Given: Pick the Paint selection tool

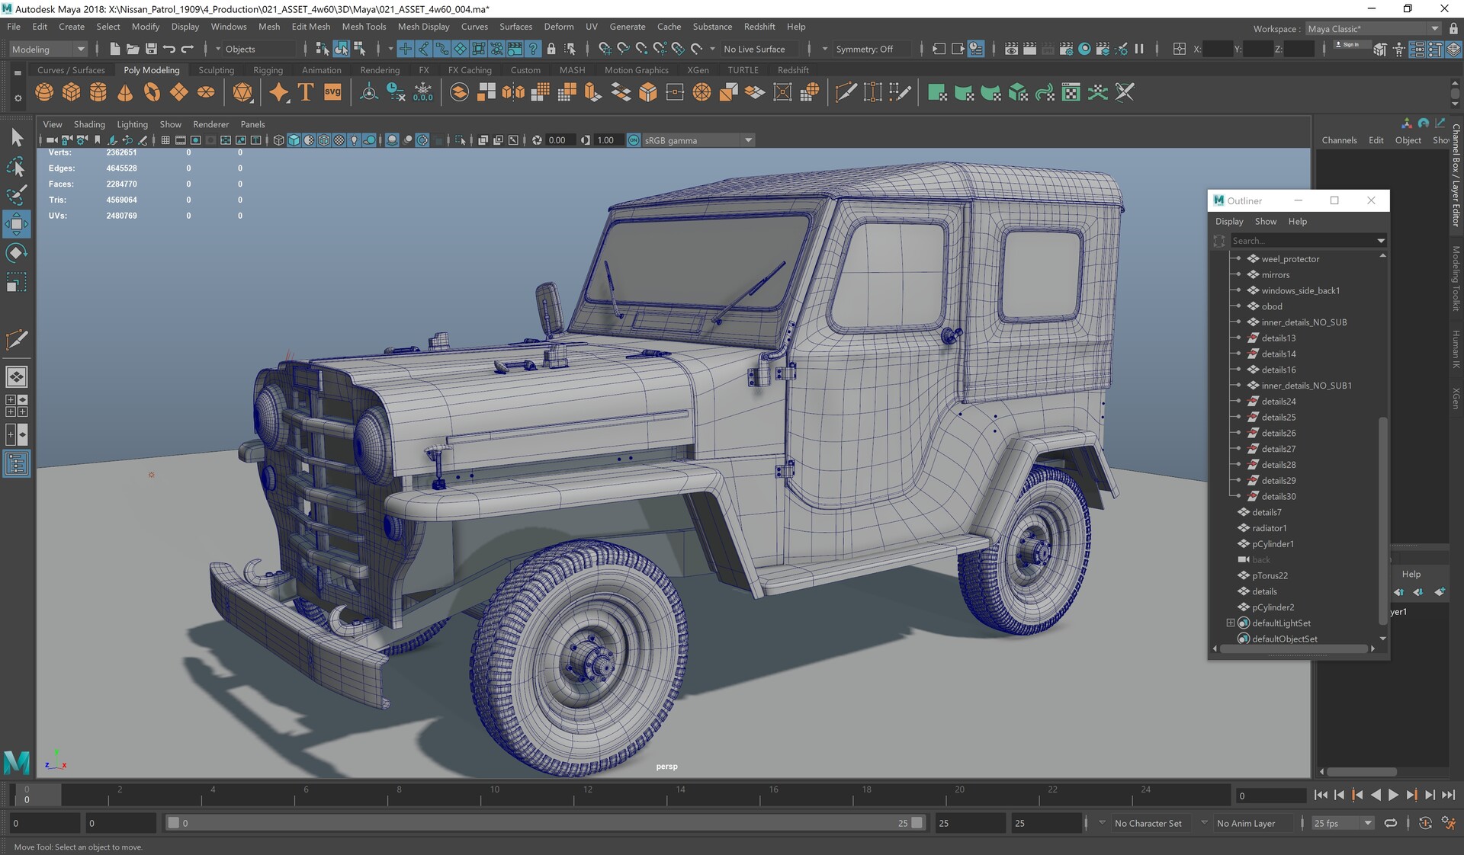Looking at the screenshot, I should click(16, 194).
